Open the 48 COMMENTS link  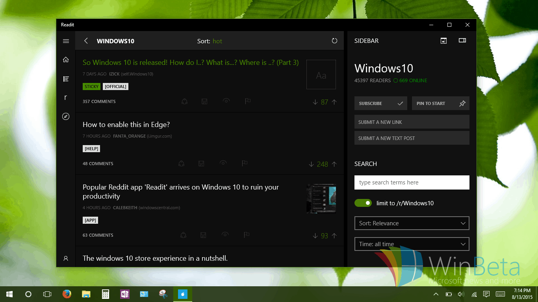pyautogui.click(x=98, y=164)
